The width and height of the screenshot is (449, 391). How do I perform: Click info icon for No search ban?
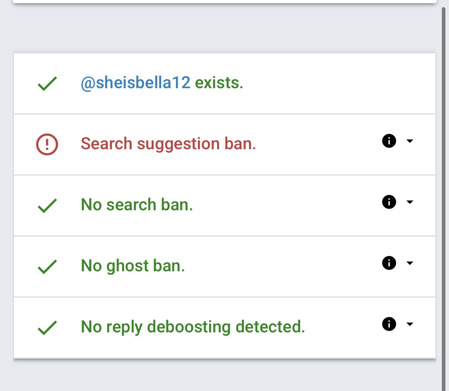click(x=389, y=202)
